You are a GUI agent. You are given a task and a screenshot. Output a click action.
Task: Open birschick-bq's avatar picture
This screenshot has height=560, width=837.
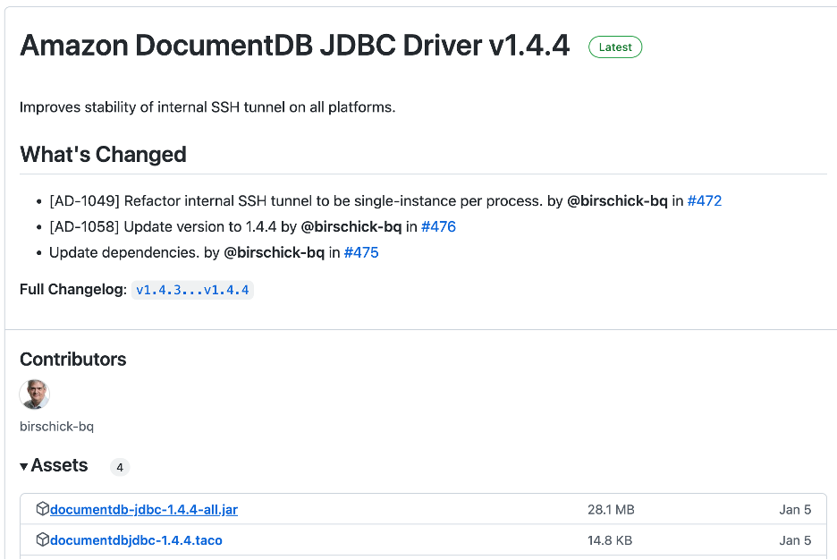coord(34,395)
